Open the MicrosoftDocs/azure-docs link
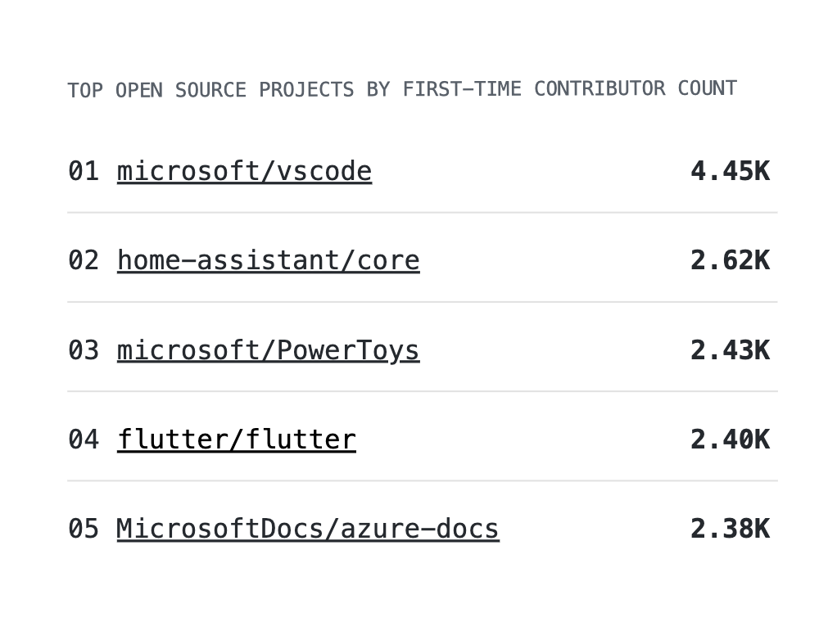The width and height of the screenshot is (819, 622). (308, 529)
